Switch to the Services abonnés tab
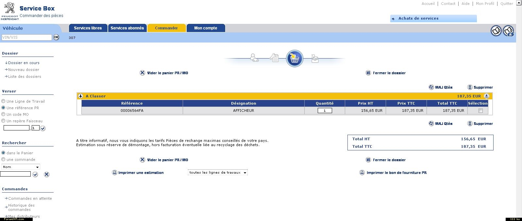Image resolution: width=522 pixels, height=221 pixels. point(127,28)
